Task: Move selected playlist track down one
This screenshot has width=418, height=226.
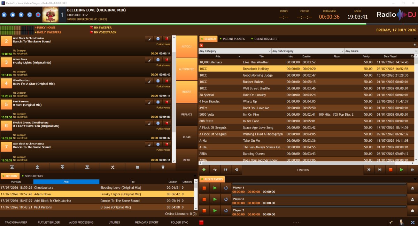Action: (x=62, y=167)
